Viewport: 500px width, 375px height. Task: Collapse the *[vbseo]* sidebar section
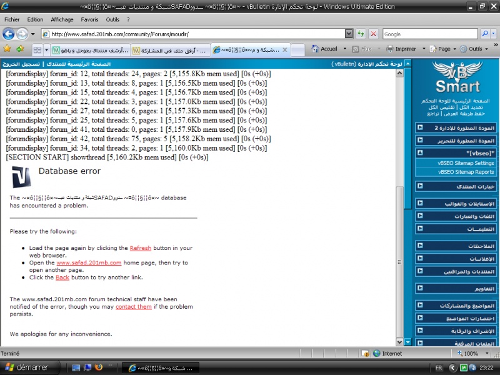(420, 152)
